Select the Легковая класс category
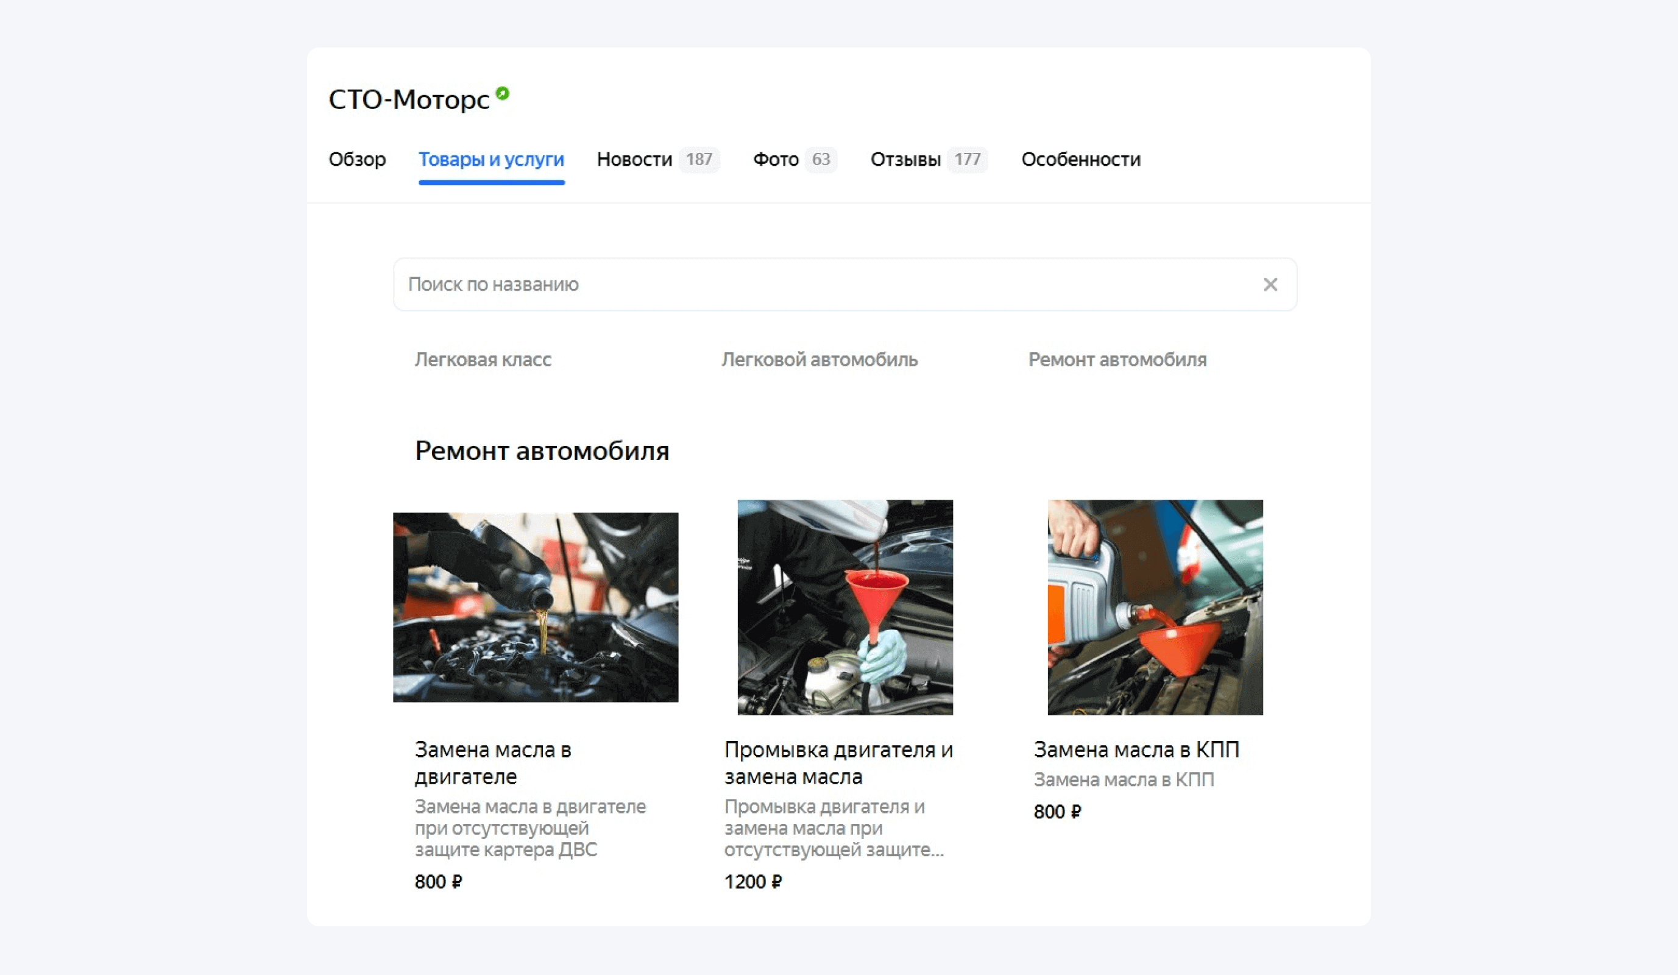 (483, 360)
